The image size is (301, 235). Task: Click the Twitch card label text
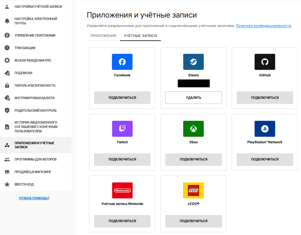click(x=122, y=142)
